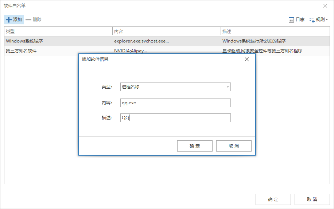This screenshot has width=334, height=209.
Task: Click 取消 at the bottom of 软件白名单 window
Action: pos(312,199)
